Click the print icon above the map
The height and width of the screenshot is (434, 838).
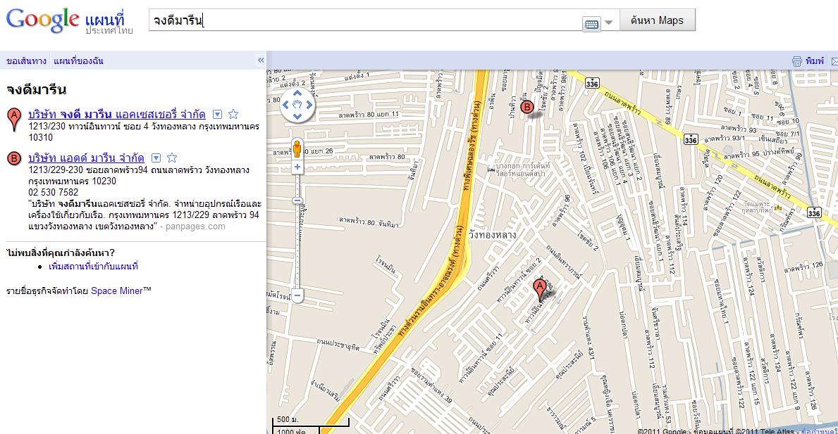pos(797,61)
